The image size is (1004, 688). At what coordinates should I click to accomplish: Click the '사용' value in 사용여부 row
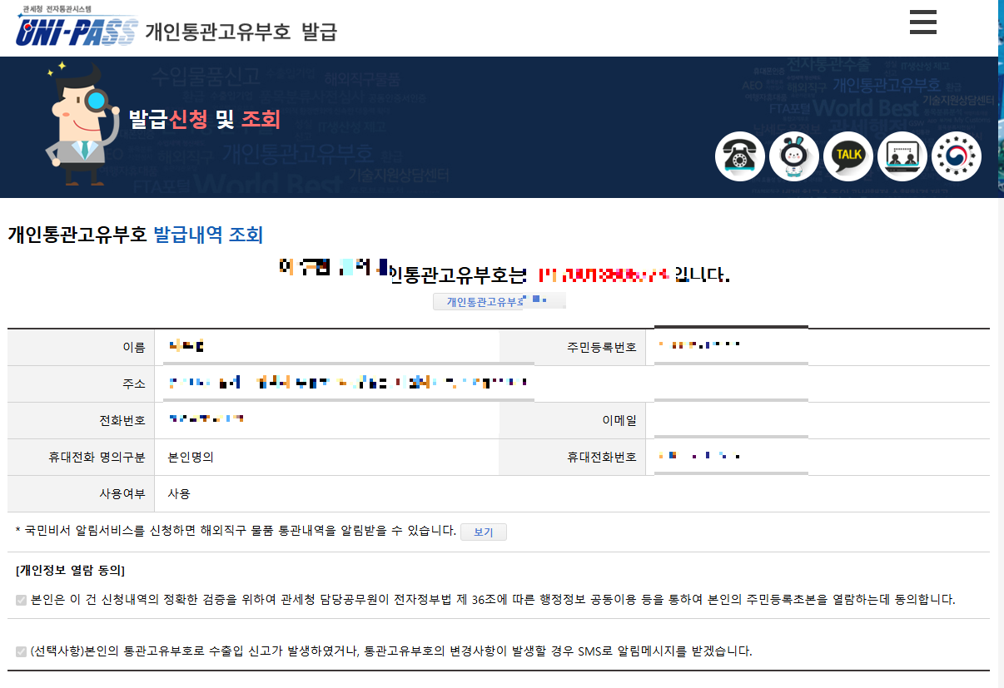tap(179, 493)
